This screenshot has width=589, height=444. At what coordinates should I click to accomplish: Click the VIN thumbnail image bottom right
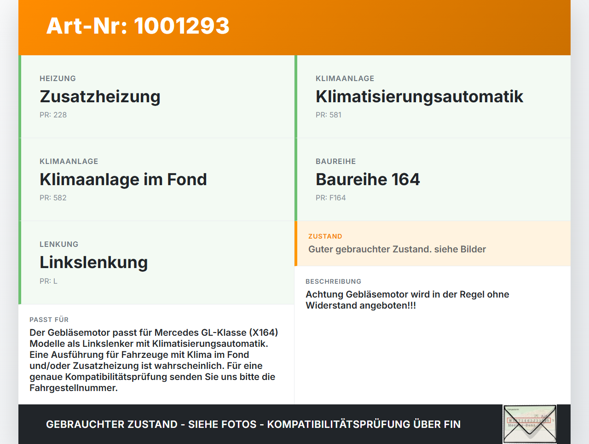point(529,423)
